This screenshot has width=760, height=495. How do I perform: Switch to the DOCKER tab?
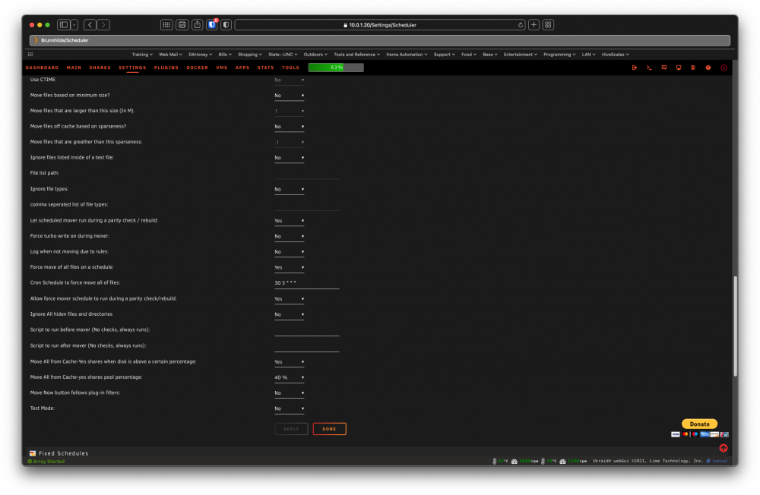[198, 68]
